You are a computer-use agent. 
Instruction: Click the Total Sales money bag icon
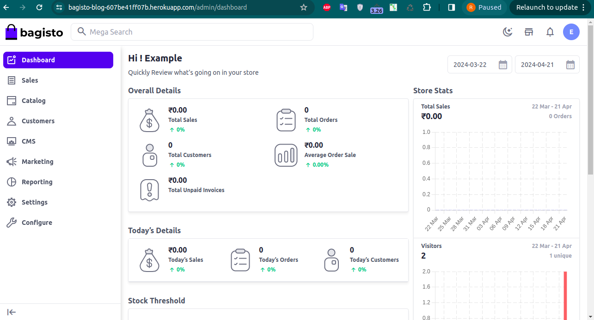(x=149, y=121)
